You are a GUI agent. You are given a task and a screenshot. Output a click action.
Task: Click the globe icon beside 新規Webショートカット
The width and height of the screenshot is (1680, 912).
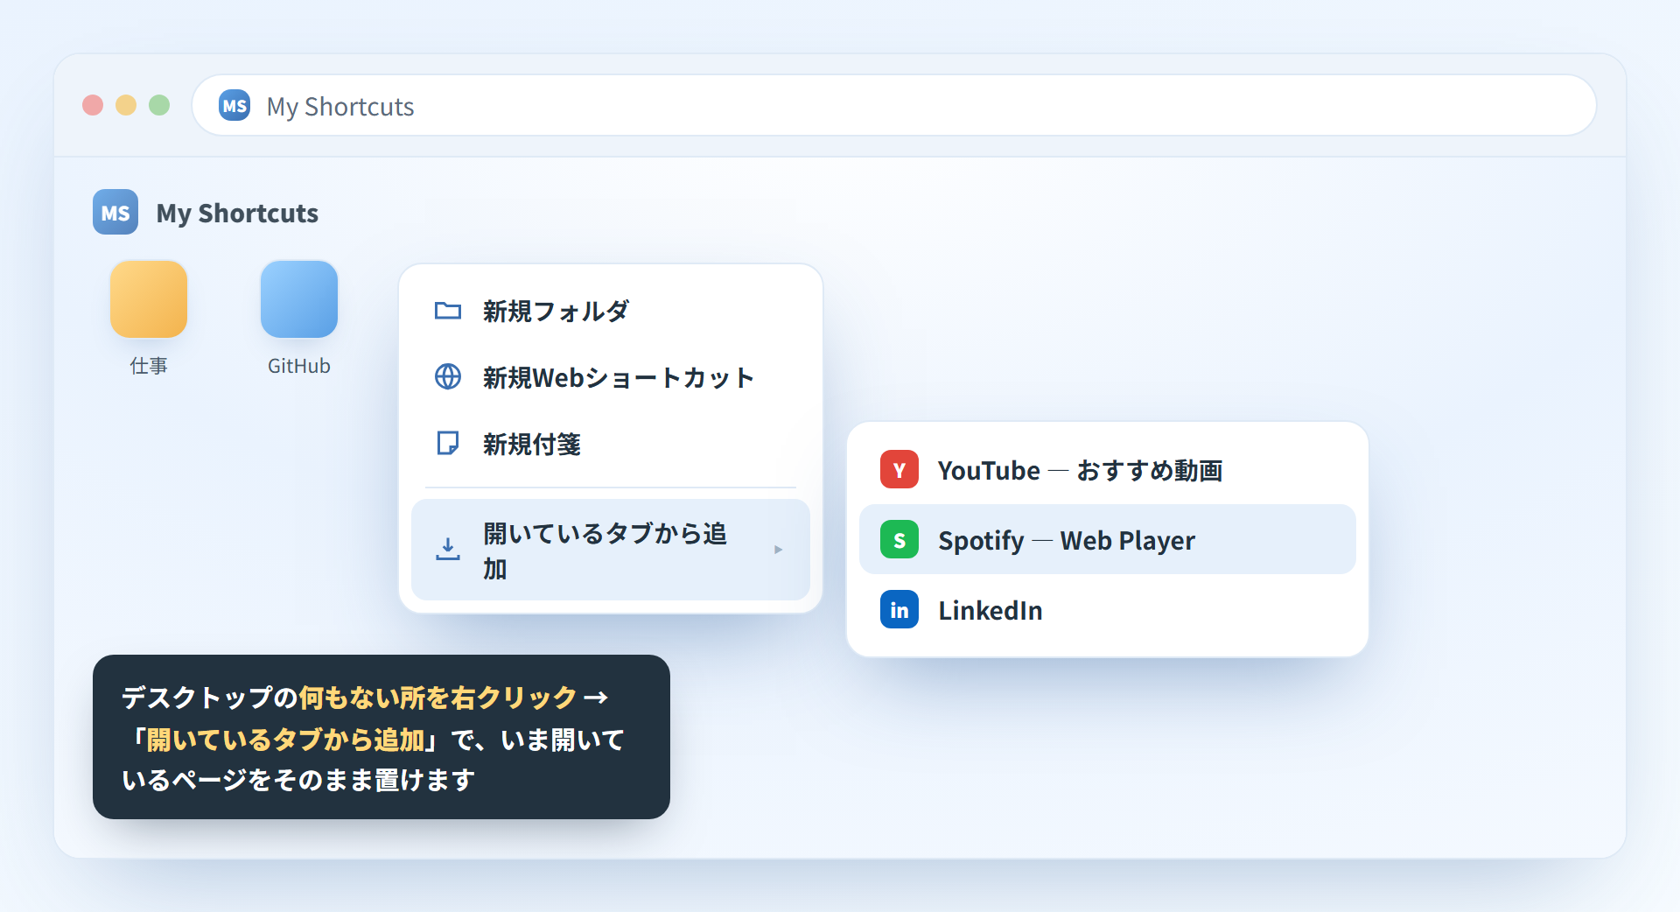click(x=448, y=377)
